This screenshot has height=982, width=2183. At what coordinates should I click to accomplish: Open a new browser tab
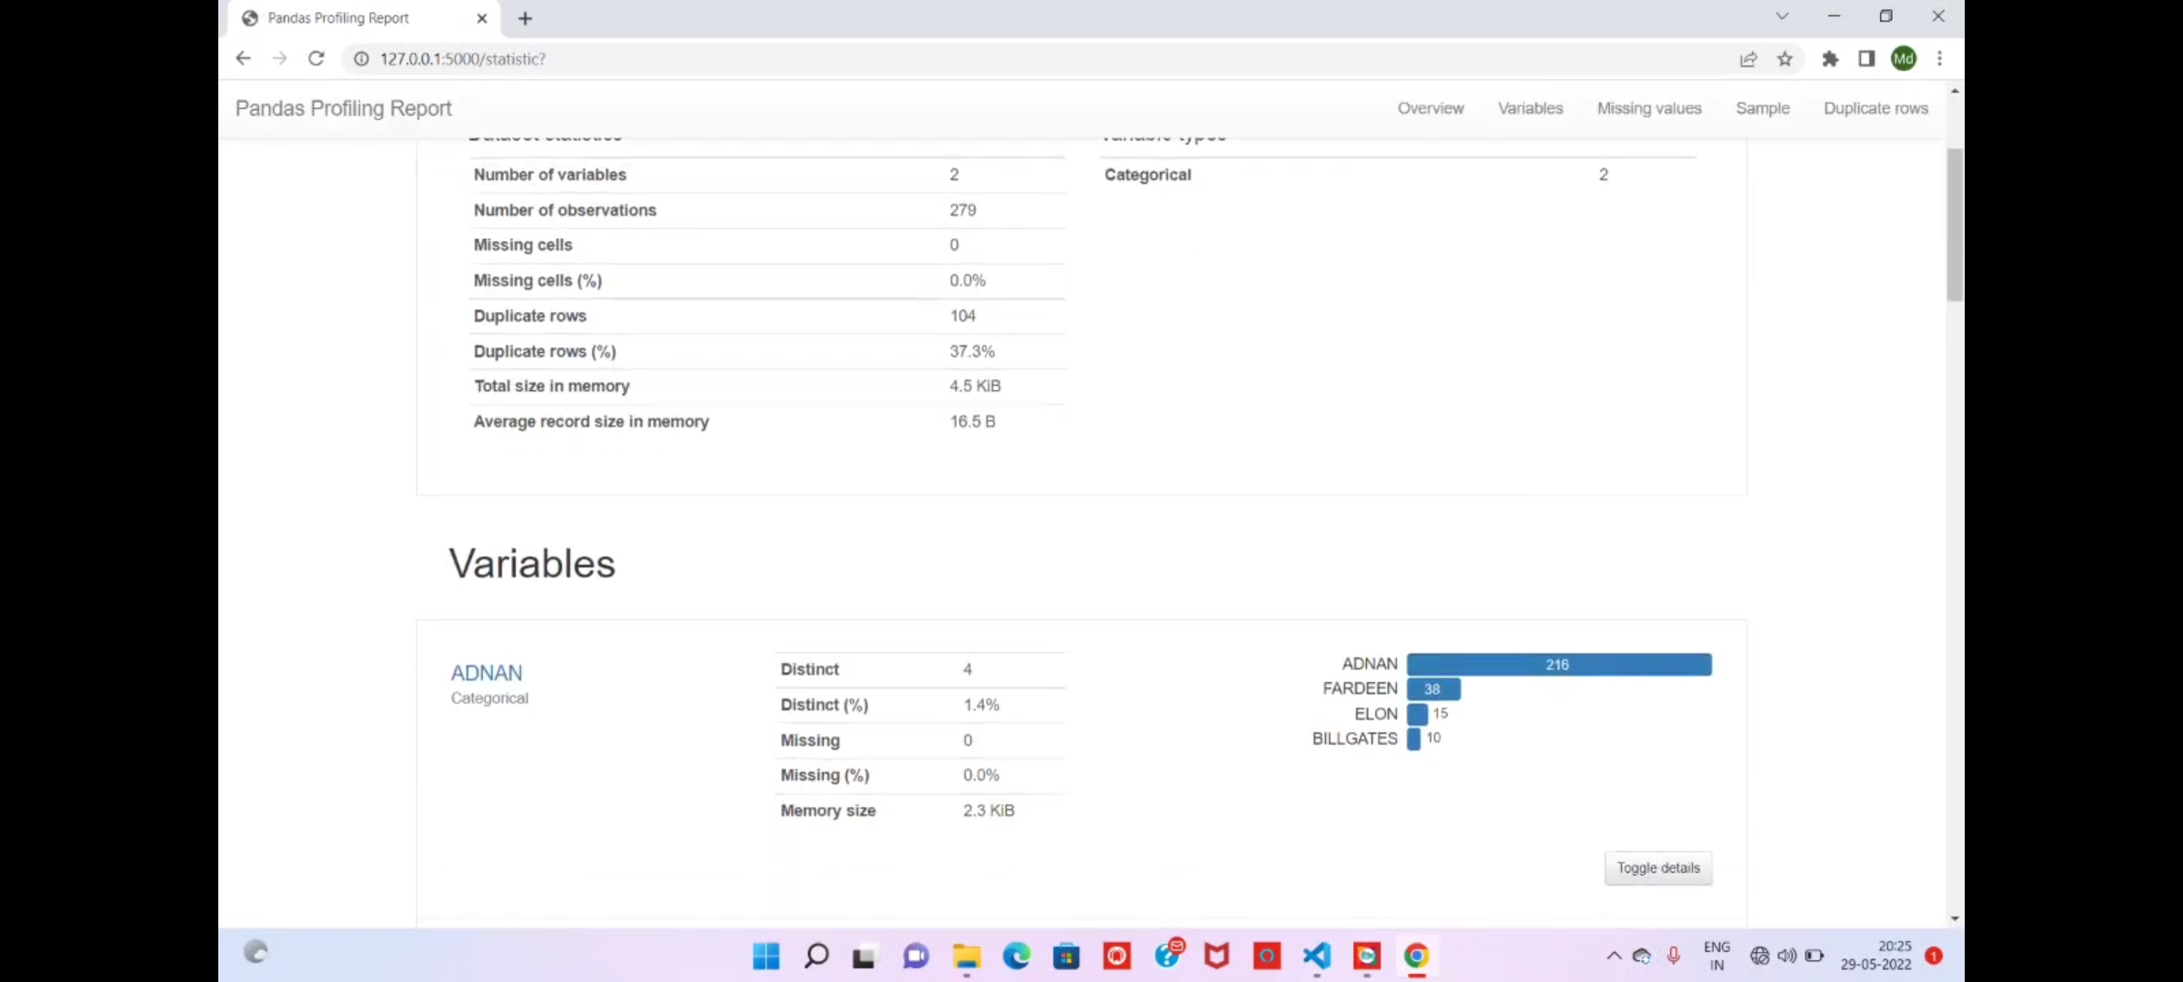[x=525, y=18]
